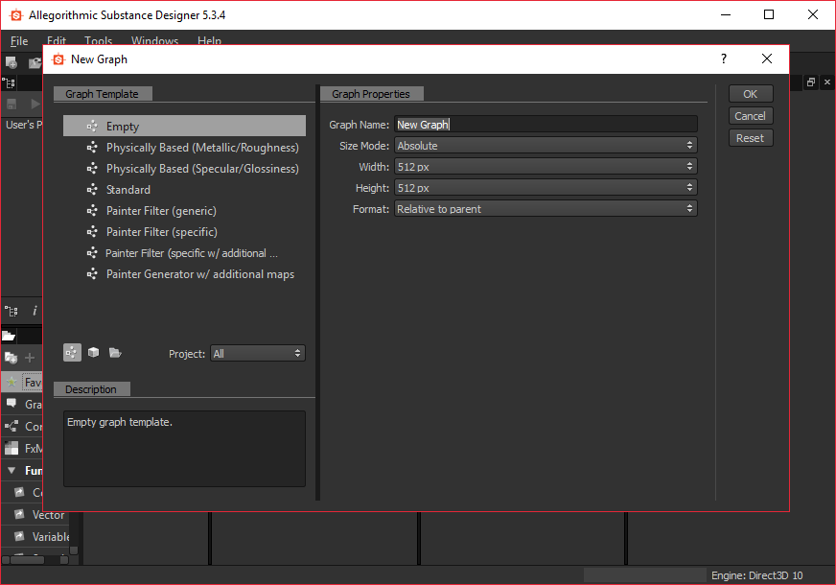
Task: Click the Graph Template section header
Action: [x=103, y=94]
